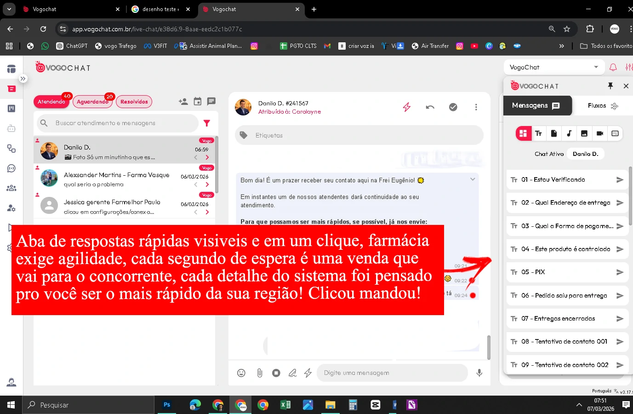Mark conversation resolved with checkmark icon
The height and width of the screenshot is (414, 633).
pos(453,107)
